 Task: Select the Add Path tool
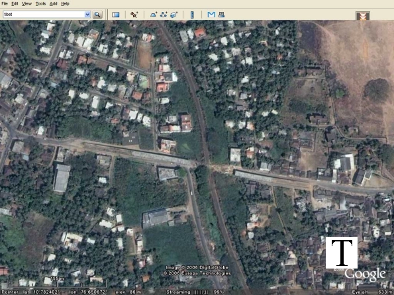[x=164, y=15]
